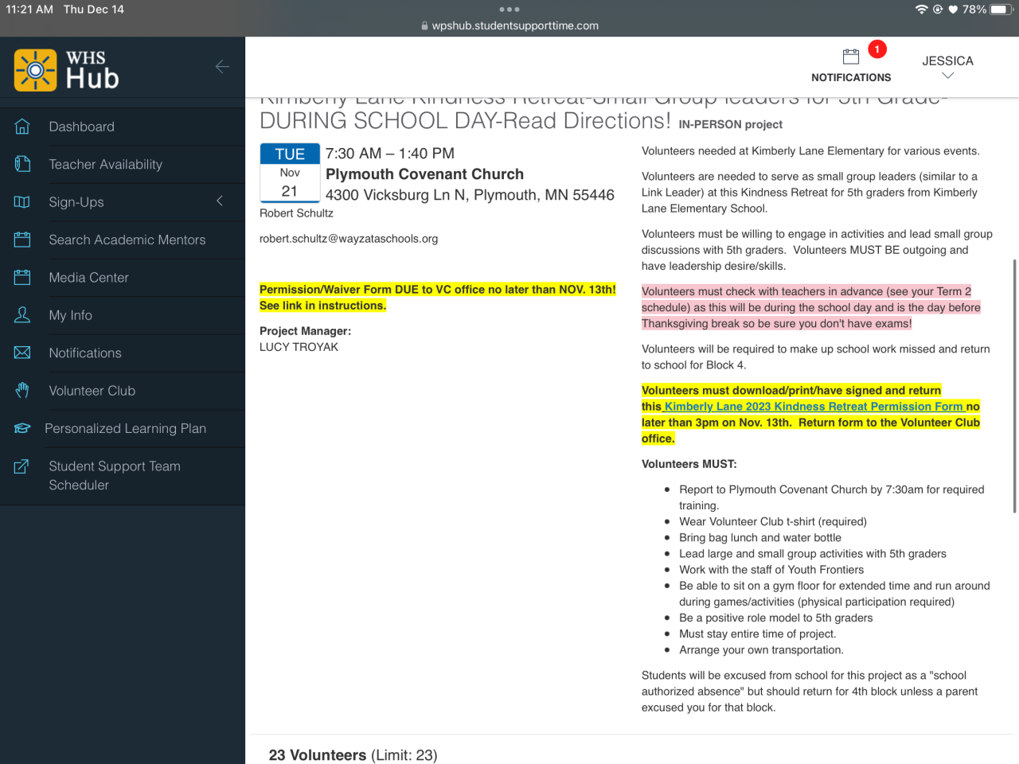Open Personalized Learning Plan
This screenshot has width=1019, height=764.
pyautogui.click(x=126, y=428)
